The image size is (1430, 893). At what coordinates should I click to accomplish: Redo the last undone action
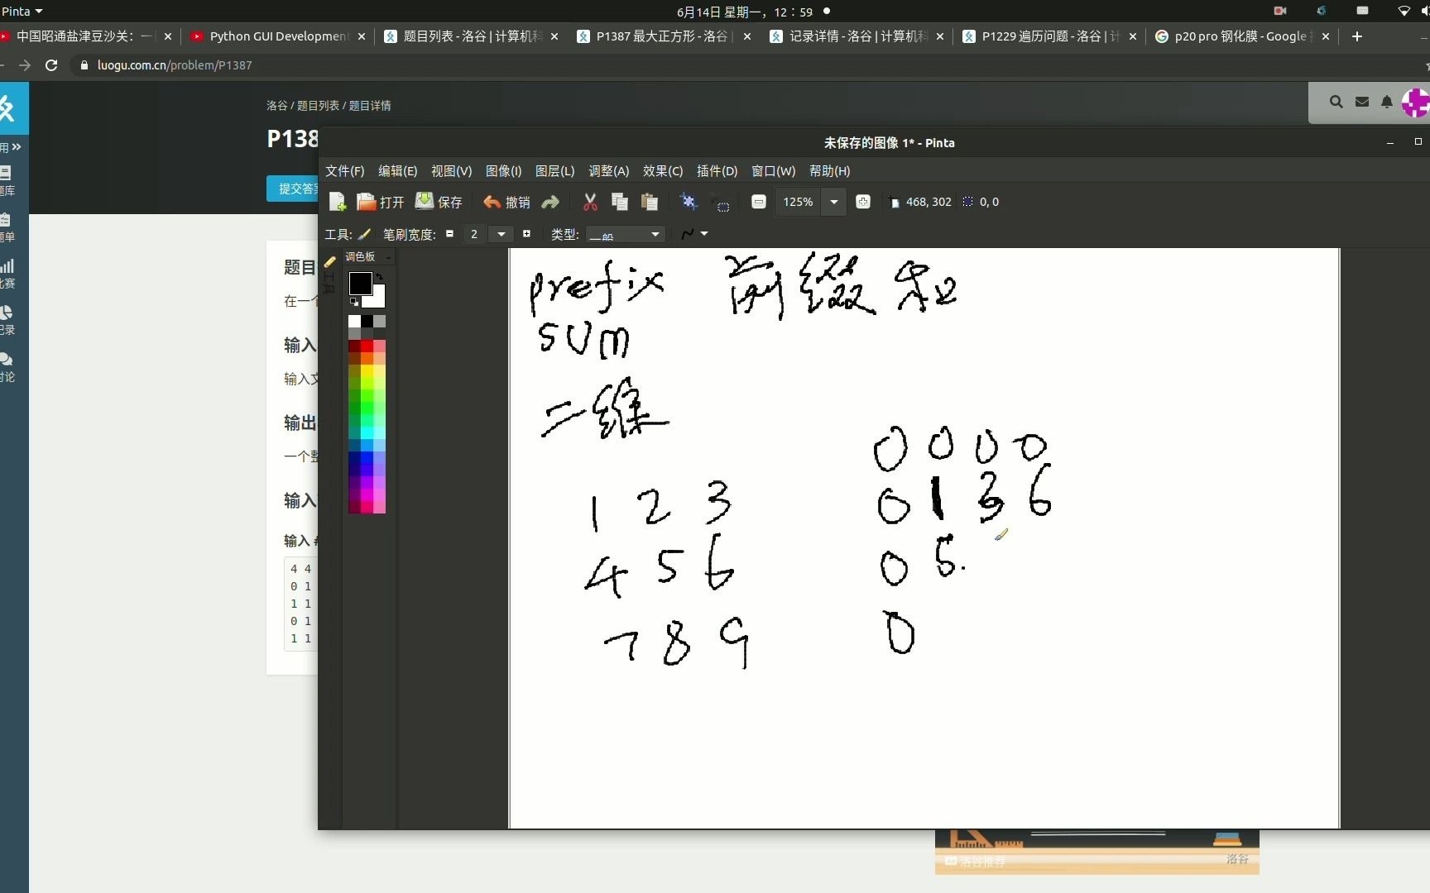click(549, 202)
